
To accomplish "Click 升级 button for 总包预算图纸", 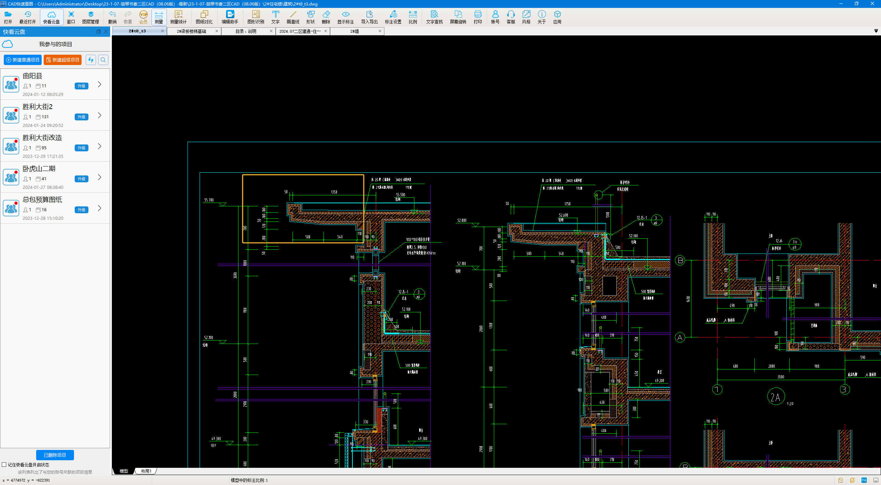I will (82, 210).
